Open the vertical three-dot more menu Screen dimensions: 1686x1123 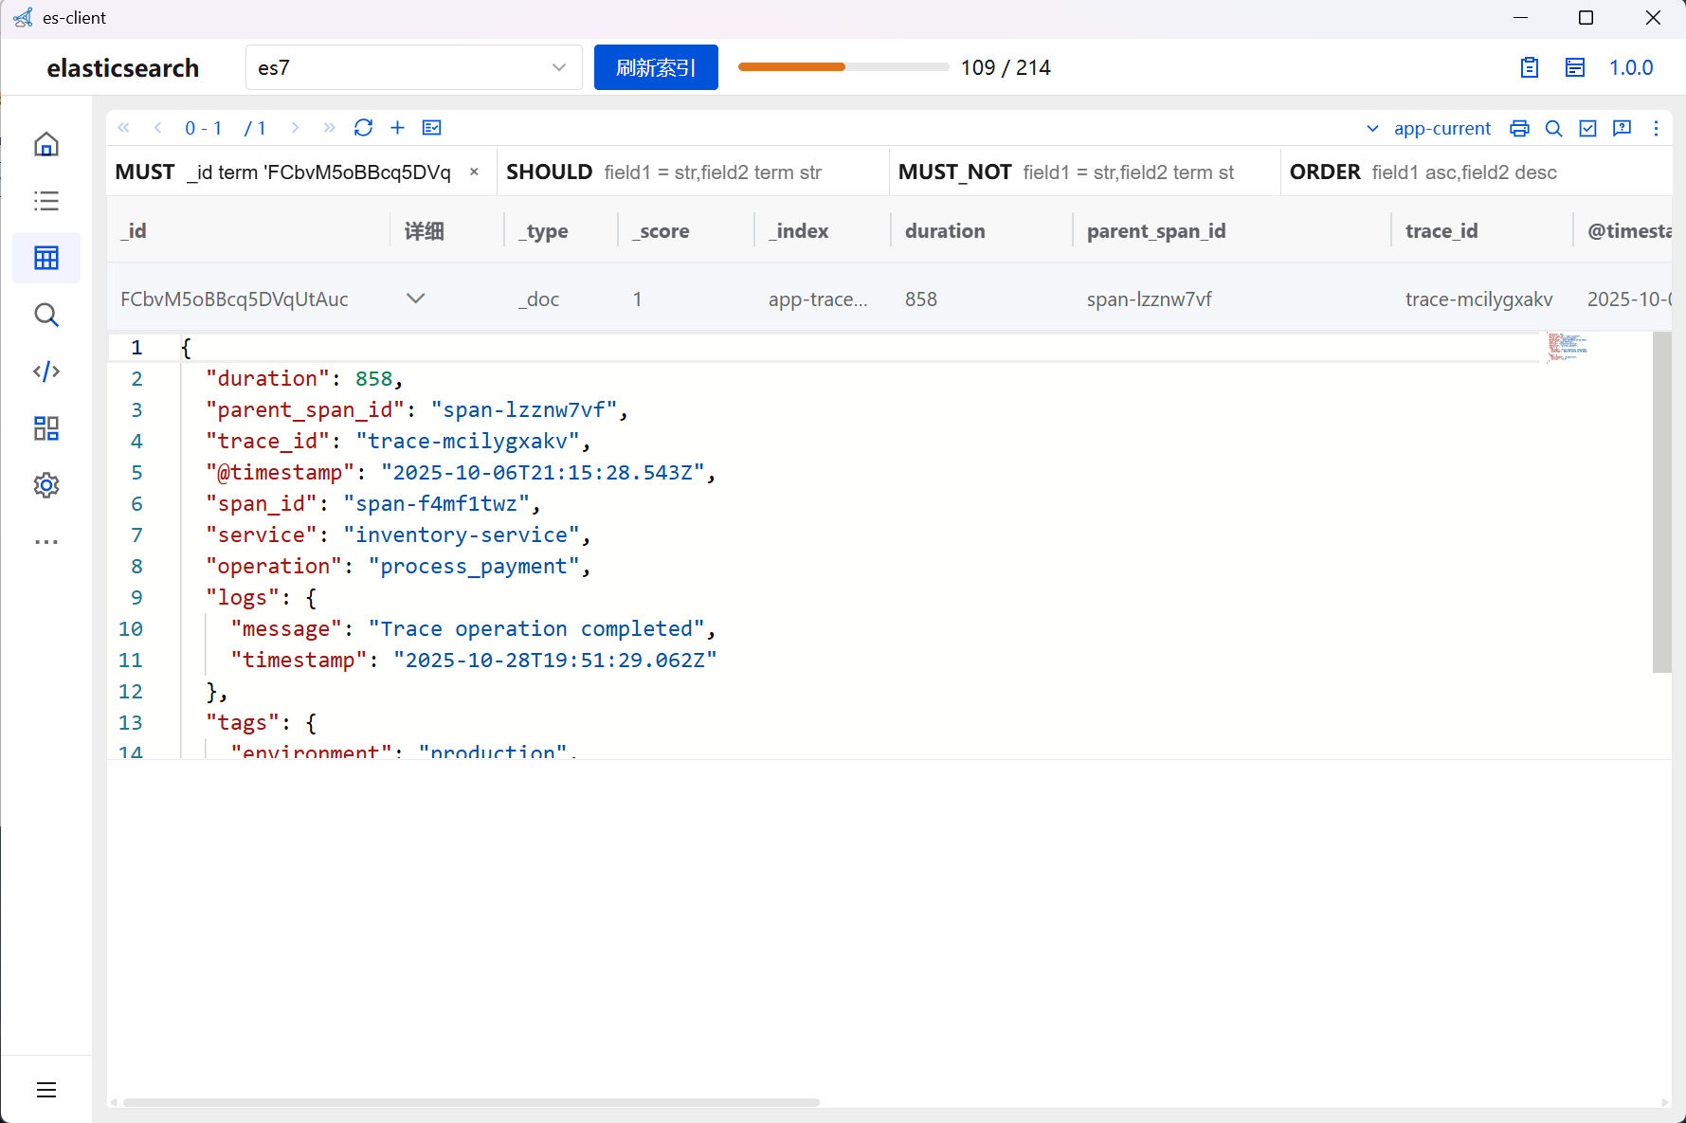(1656, 129)
